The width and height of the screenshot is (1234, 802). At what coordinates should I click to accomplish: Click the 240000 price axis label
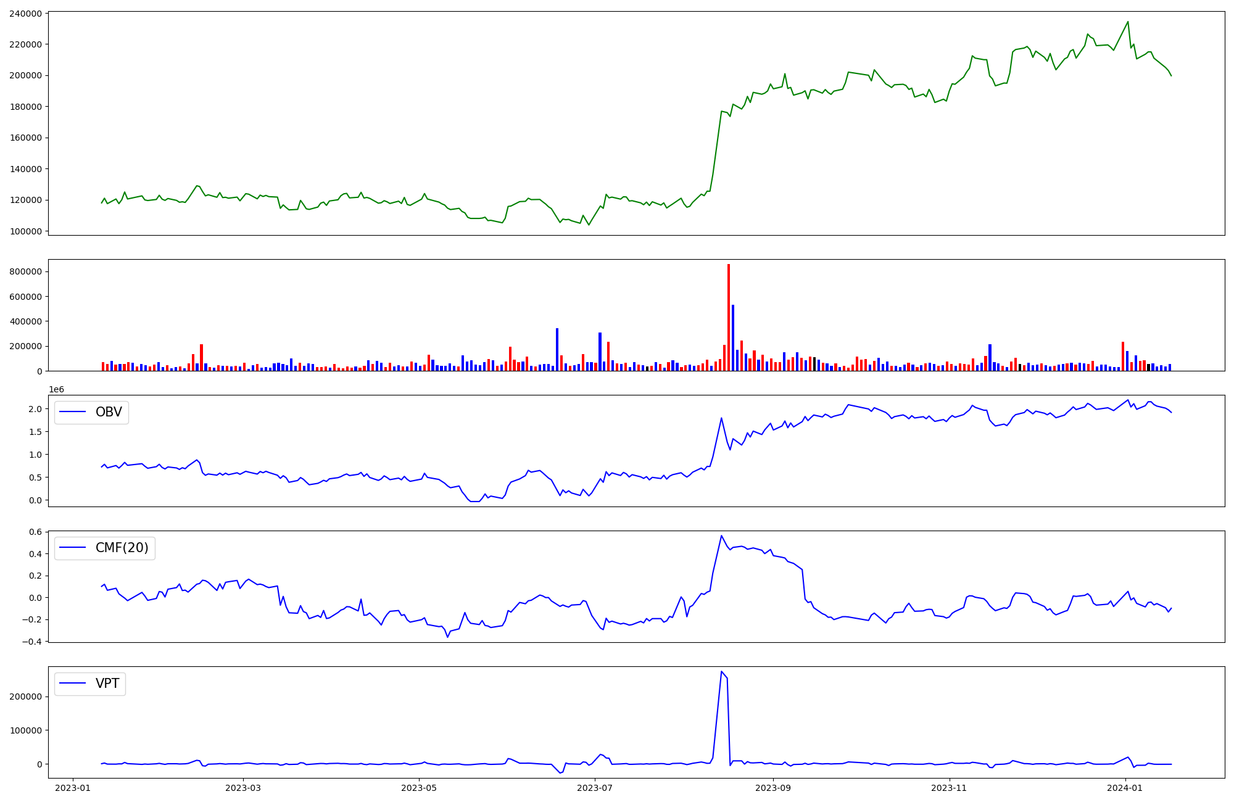click(x=26, y=14)
